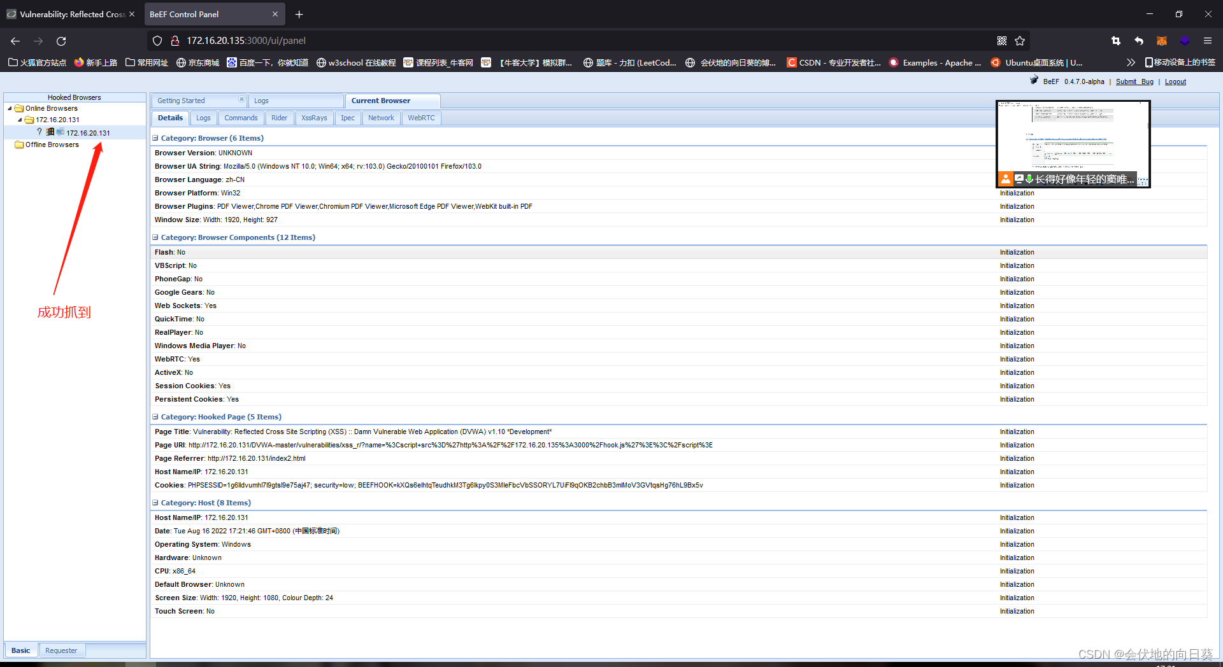
Task: Click the BeEF bull logo icon
Action: click(x=1033, y=80)
